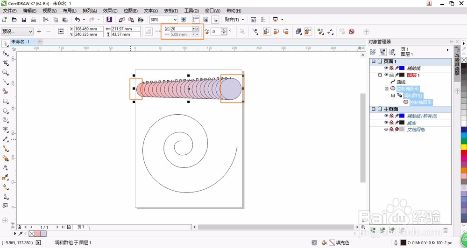Click the Import icon in toolbar
The image size is (467, 248).
tap(121, 20)
